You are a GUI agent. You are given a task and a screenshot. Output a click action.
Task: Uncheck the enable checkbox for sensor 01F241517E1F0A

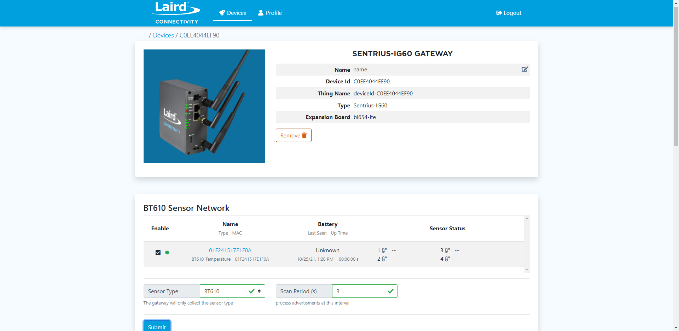pos(158,253)
